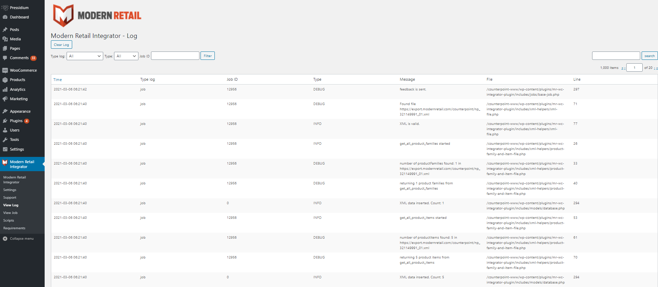
Task: Open Marketing via the megaphone icon
Action: click(x=5, y=99)
